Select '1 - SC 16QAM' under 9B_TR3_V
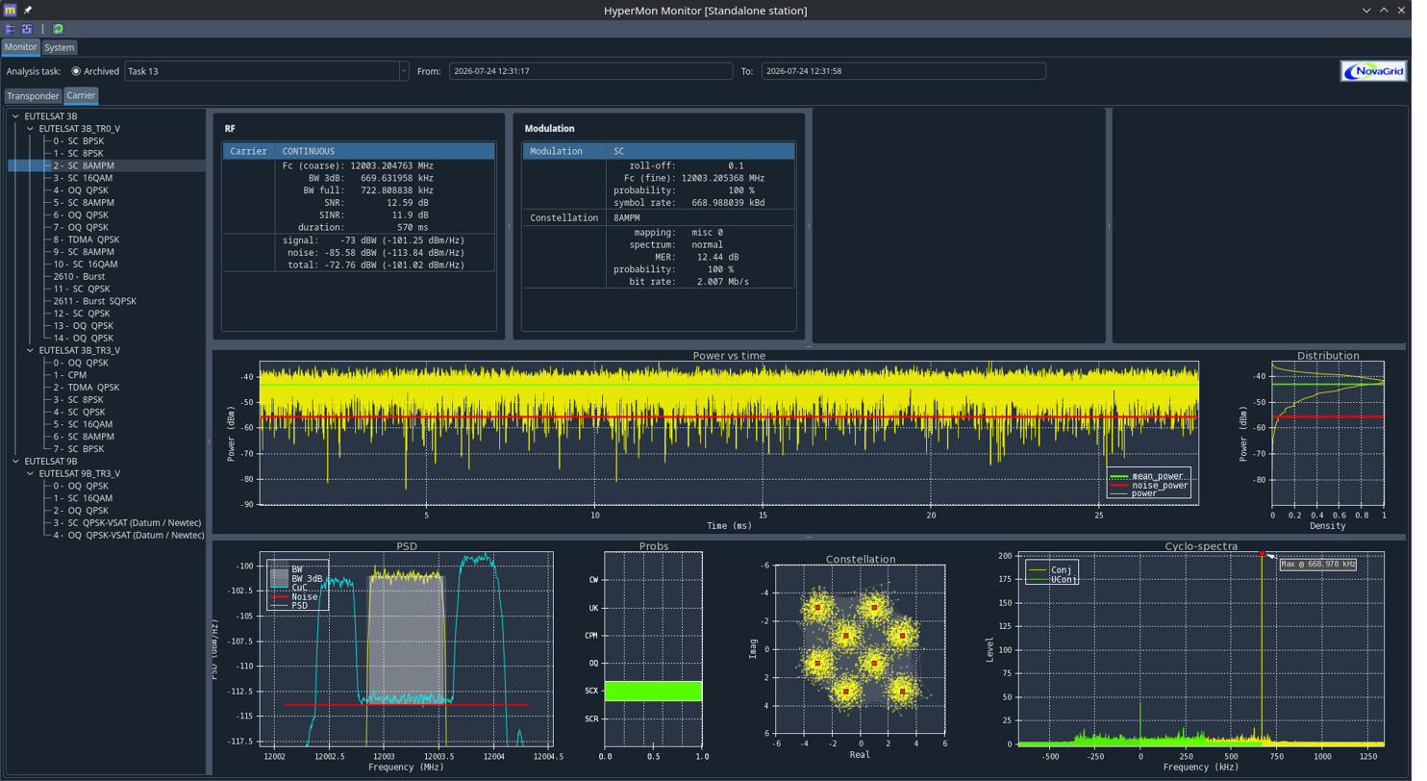The width and height of the screenshot is (1427, 781). [83, 498]
